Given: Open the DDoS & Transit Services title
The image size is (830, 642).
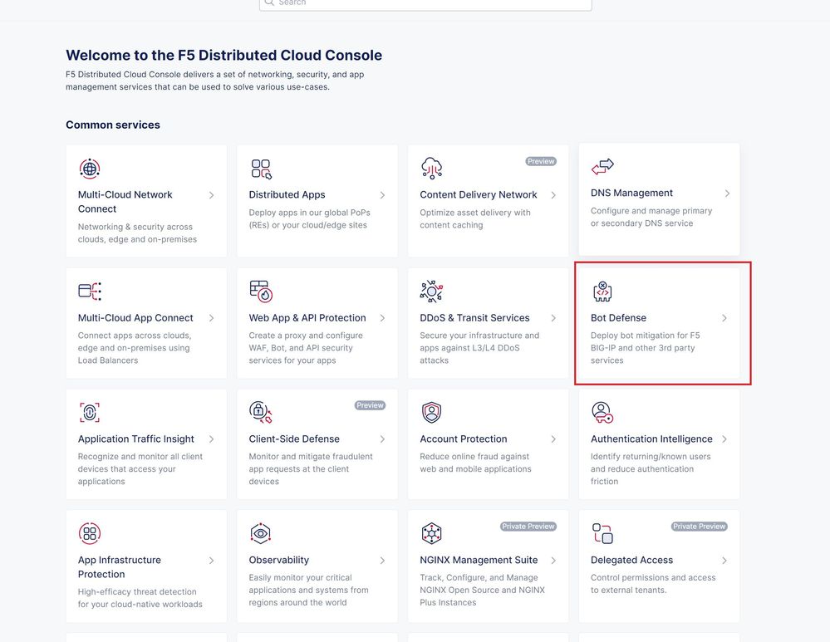Looking at the screenshot, I should [x=474, y=317].
